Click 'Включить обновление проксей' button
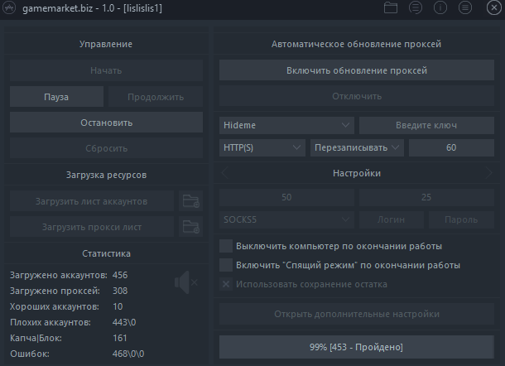Image resolution: width=505 pixels, height=366 pixels. [357, 70]
